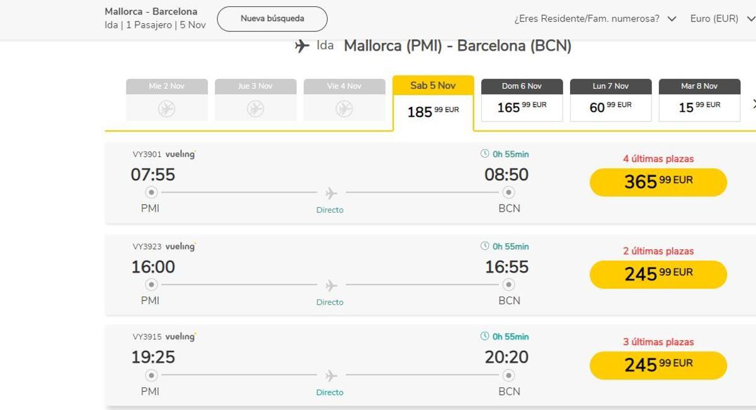Open the Euro (EUR) currency dropdown

coord(720,19)
